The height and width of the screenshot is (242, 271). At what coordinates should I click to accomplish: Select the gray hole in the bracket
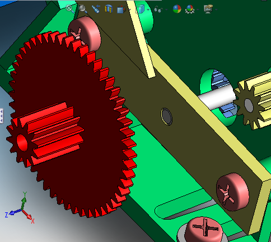pos(167,117)
